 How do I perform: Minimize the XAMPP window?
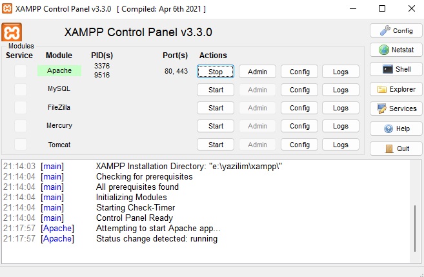point(353,8)
